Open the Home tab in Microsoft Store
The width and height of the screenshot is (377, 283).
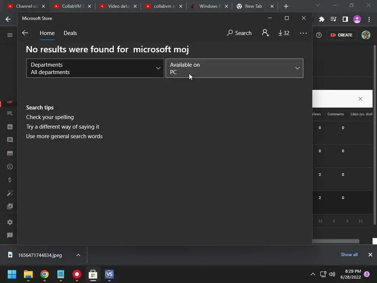pos(47,33)
